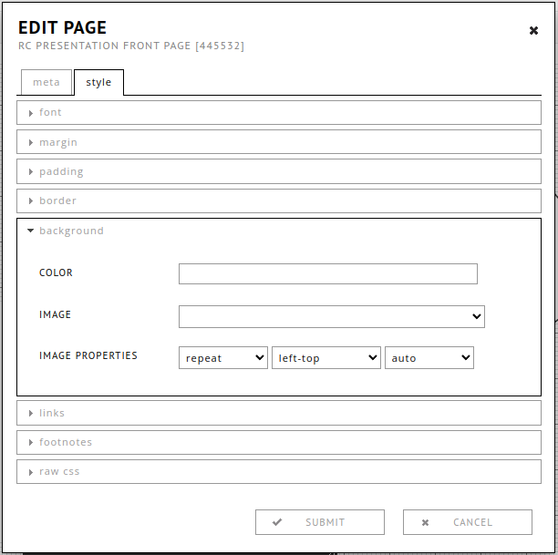Click the background color input field
Image resolution: width=558 pixels, height=555 pixels.
[327, 274]
